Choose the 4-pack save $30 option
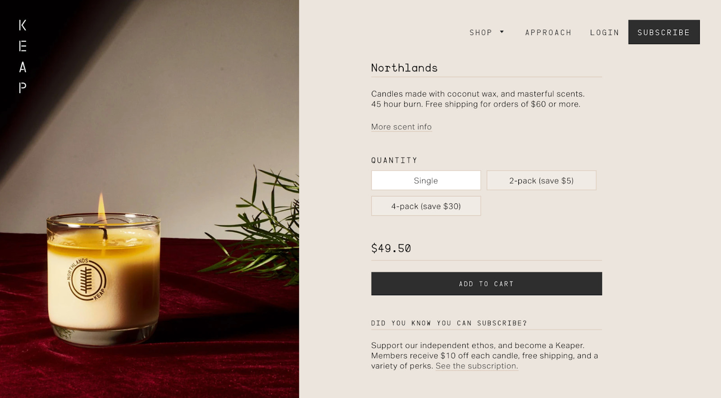Image resolution: width=721 pixels, height=398 pixels. pyautogui.click(x=425, y=206)
